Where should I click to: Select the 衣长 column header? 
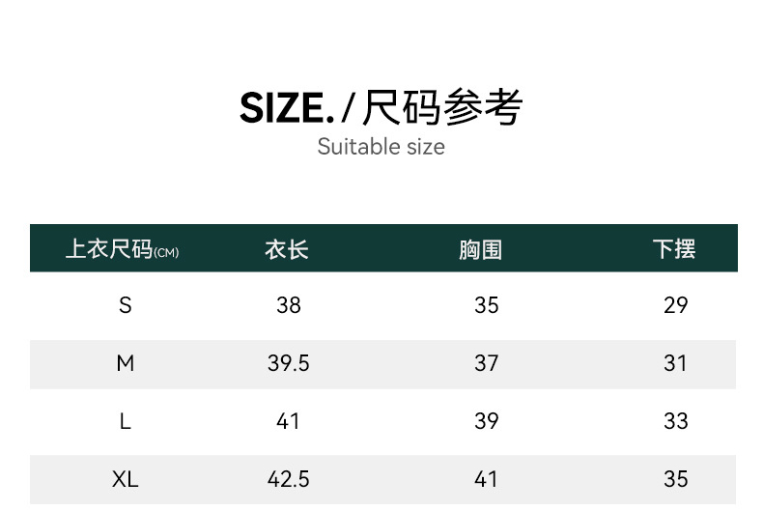tap(287, 249)
